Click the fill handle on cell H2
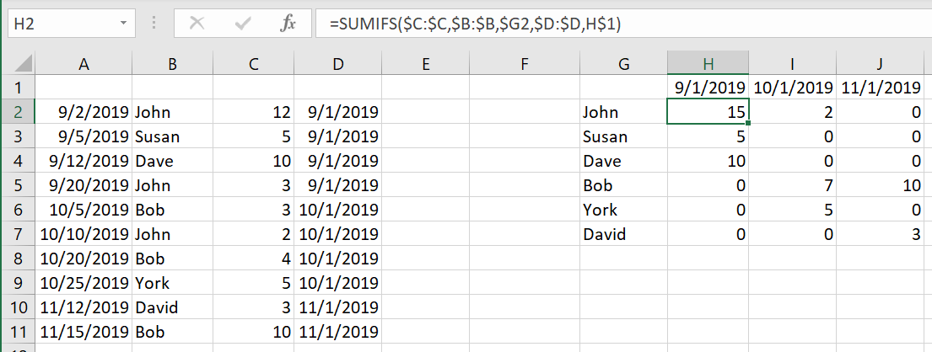Image resolution: width=932 pixels, height=352 pixels. [x=748, y=124]
